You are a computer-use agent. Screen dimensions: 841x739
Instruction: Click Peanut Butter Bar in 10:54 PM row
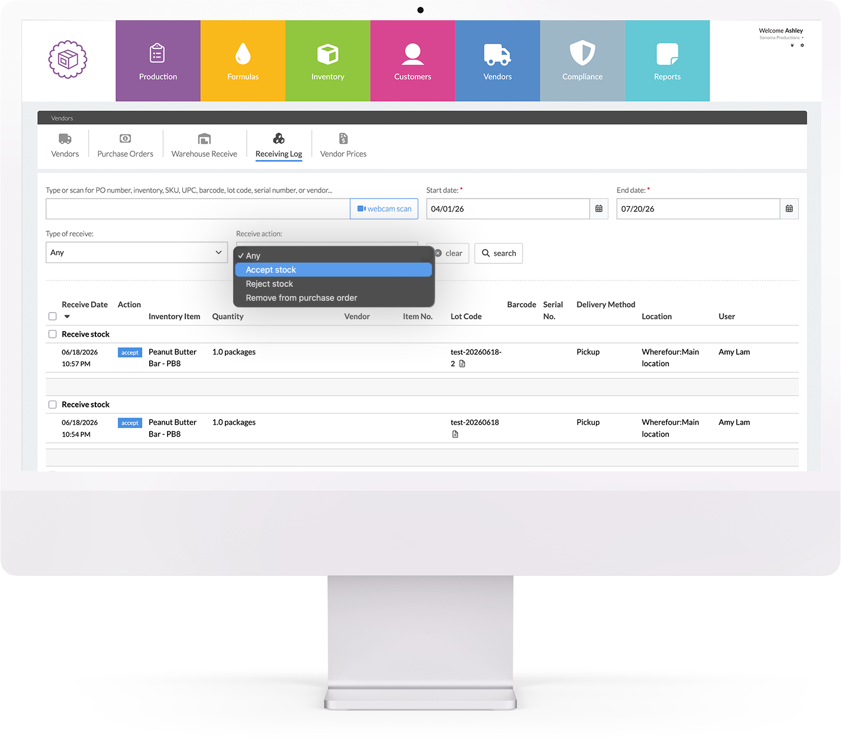click(x=173, y=428)
